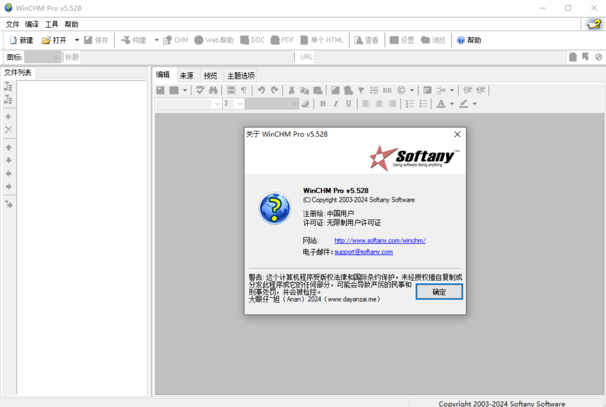
Task: Click the 设置 settings icon
Action: tap(402, 40)
